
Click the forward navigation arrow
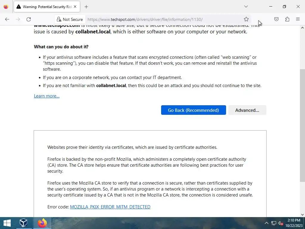pyautogui.click(x=18, y=19)
